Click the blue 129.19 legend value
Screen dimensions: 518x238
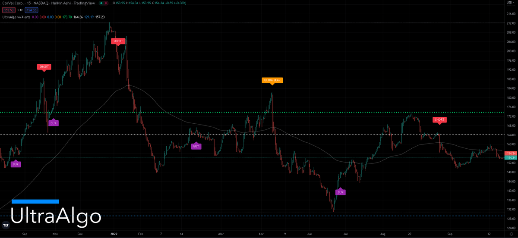89,17
